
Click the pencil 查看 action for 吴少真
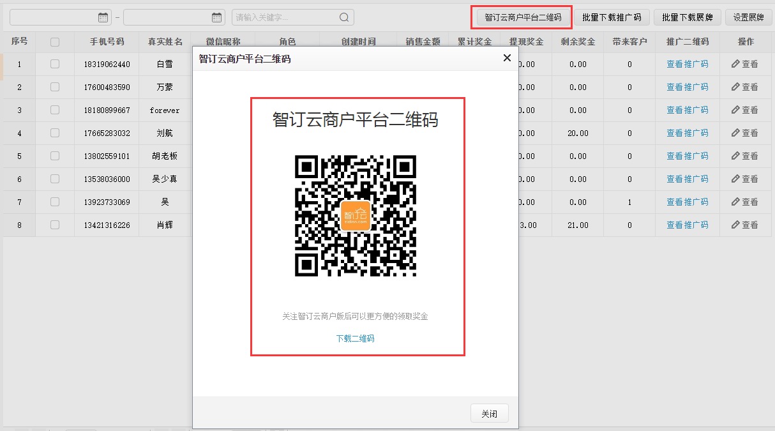coord(744,179)
